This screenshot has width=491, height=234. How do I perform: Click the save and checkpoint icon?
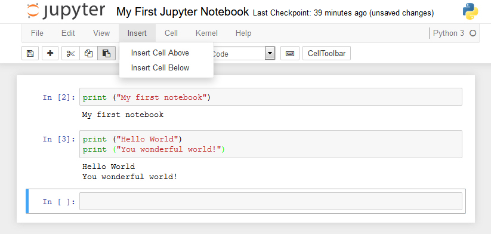point(30,53)
